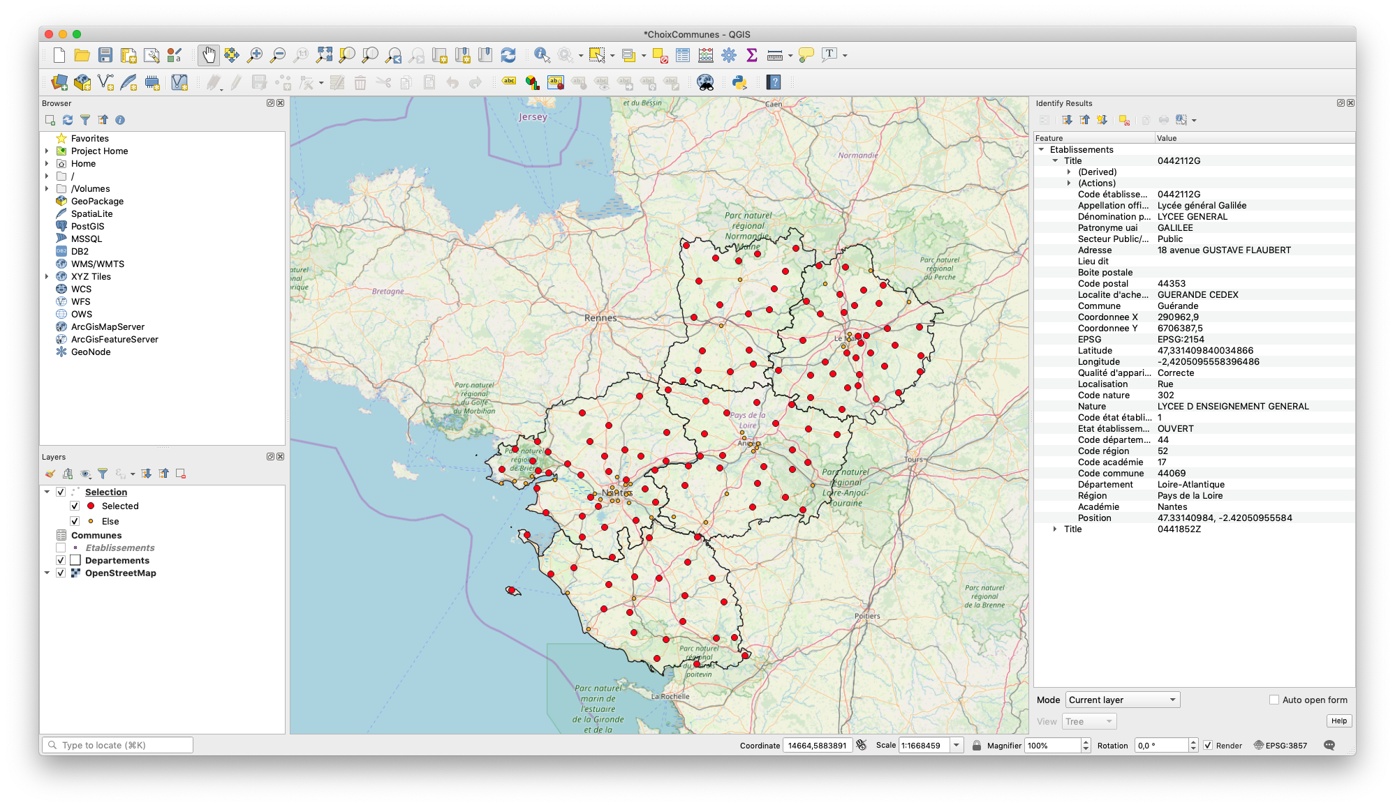Click the Python Console icon in toolbar
Screen dimensions: 1395x807
[x=739, y=84]
